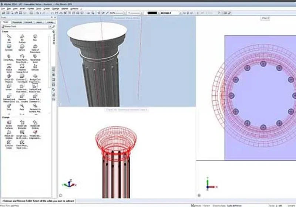
Task: Expand the Bonus Tools module dropdown
Action: 50,27
